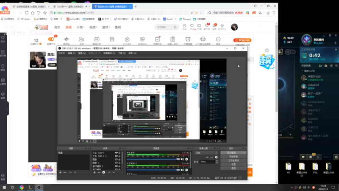Open the alarm clock reminder icon in Douyu toolbar
Viewport: 339px width, 191px height.
click(x=188, y=39)
